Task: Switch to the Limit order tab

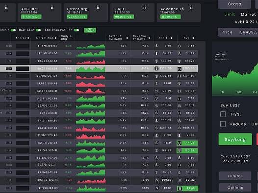Action: [230, 15]
